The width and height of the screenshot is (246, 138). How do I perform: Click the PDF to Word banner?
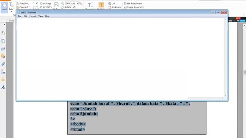click(237, 20)
